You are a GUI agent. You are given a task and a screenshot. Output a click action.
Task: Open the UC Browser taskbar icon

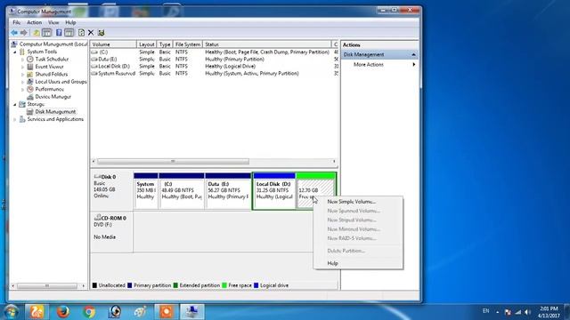37,312
